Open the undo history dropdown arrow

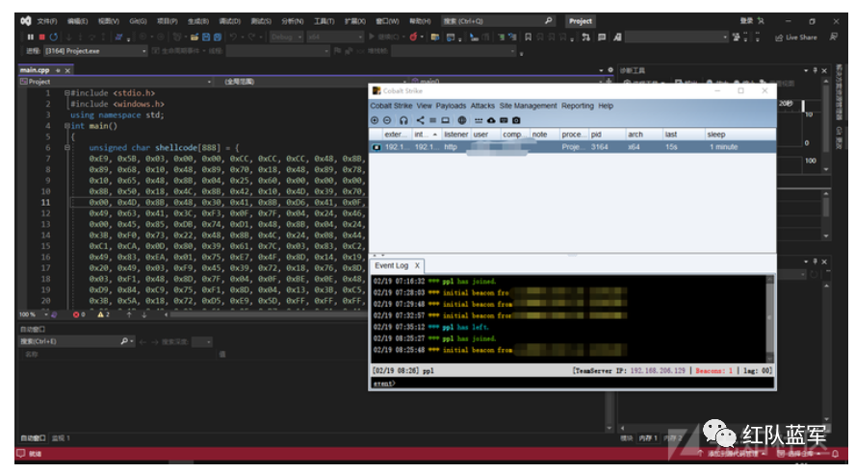(x=242, y=37)
